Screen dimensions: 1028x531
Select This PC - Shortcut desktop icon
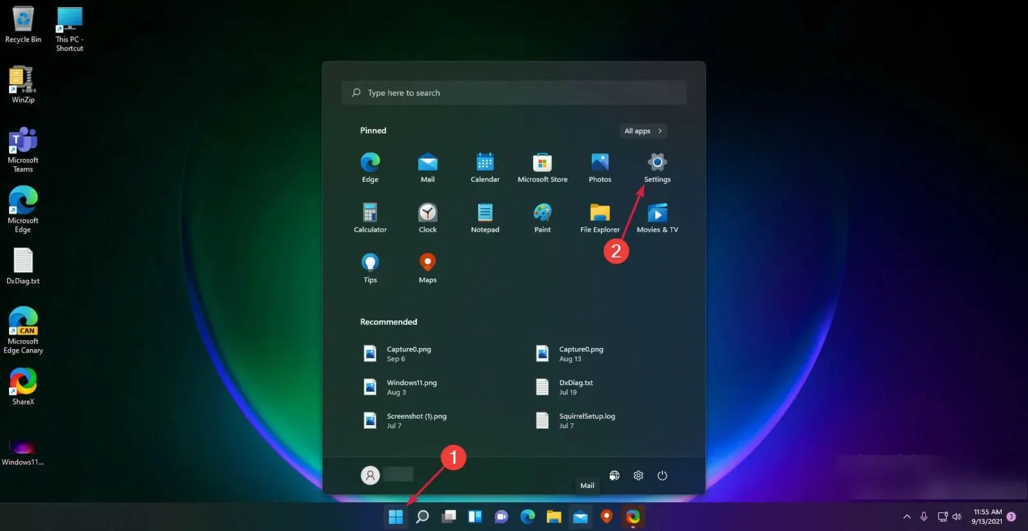[69, 29]
